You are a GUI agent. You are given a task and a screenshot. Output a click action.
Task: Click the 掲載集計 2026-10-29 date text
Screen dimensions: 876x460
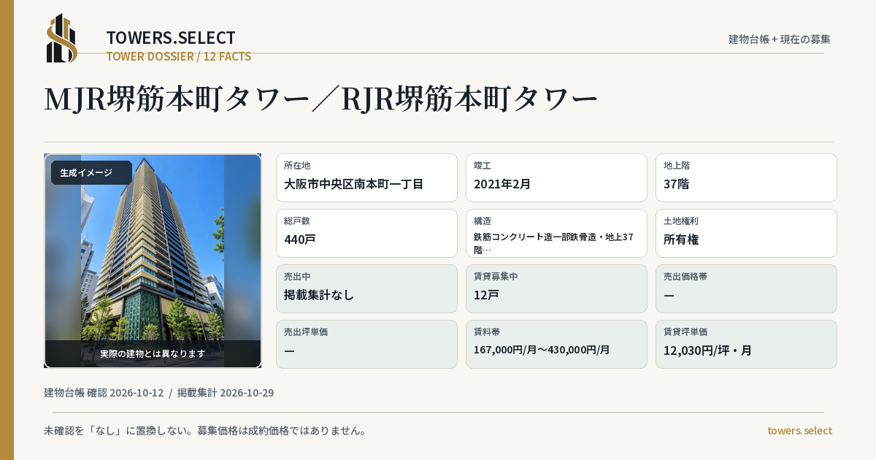pos(226,393)
